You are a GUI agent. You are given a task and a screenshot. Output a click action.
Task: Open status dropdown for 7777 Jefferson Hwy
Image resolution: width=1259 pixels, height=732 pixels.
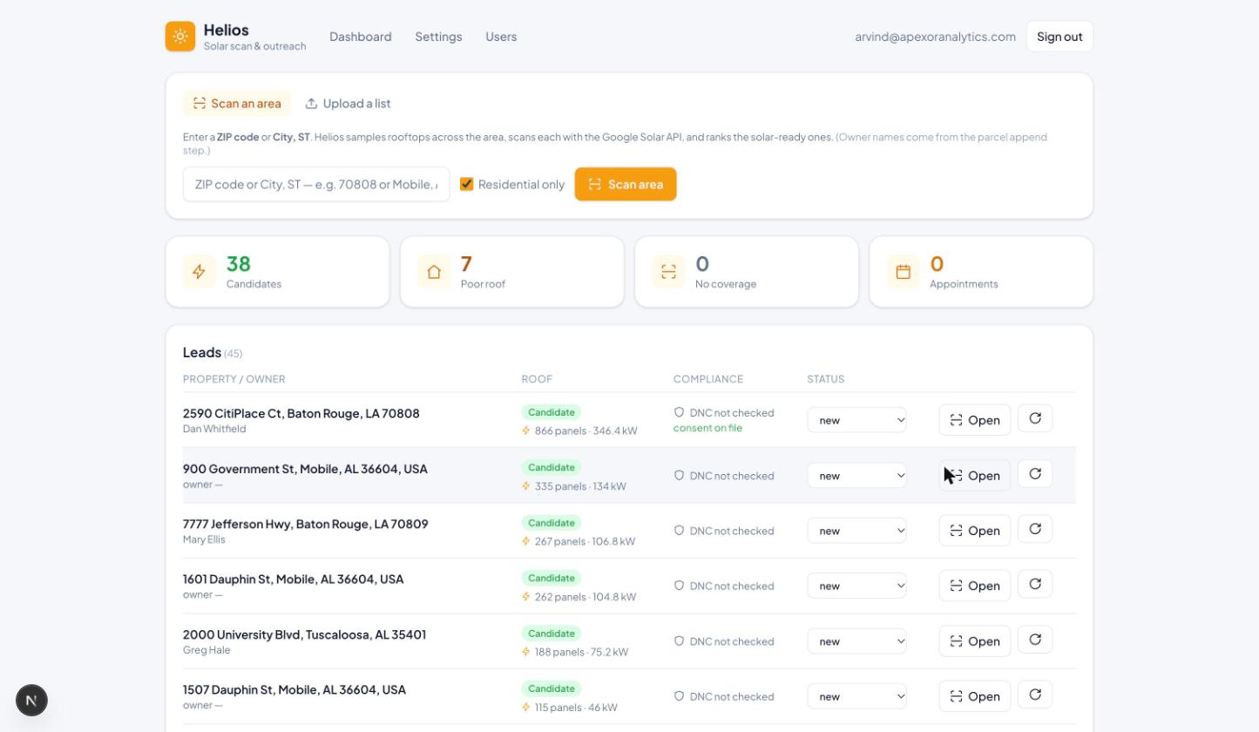[x=857, y=531]
